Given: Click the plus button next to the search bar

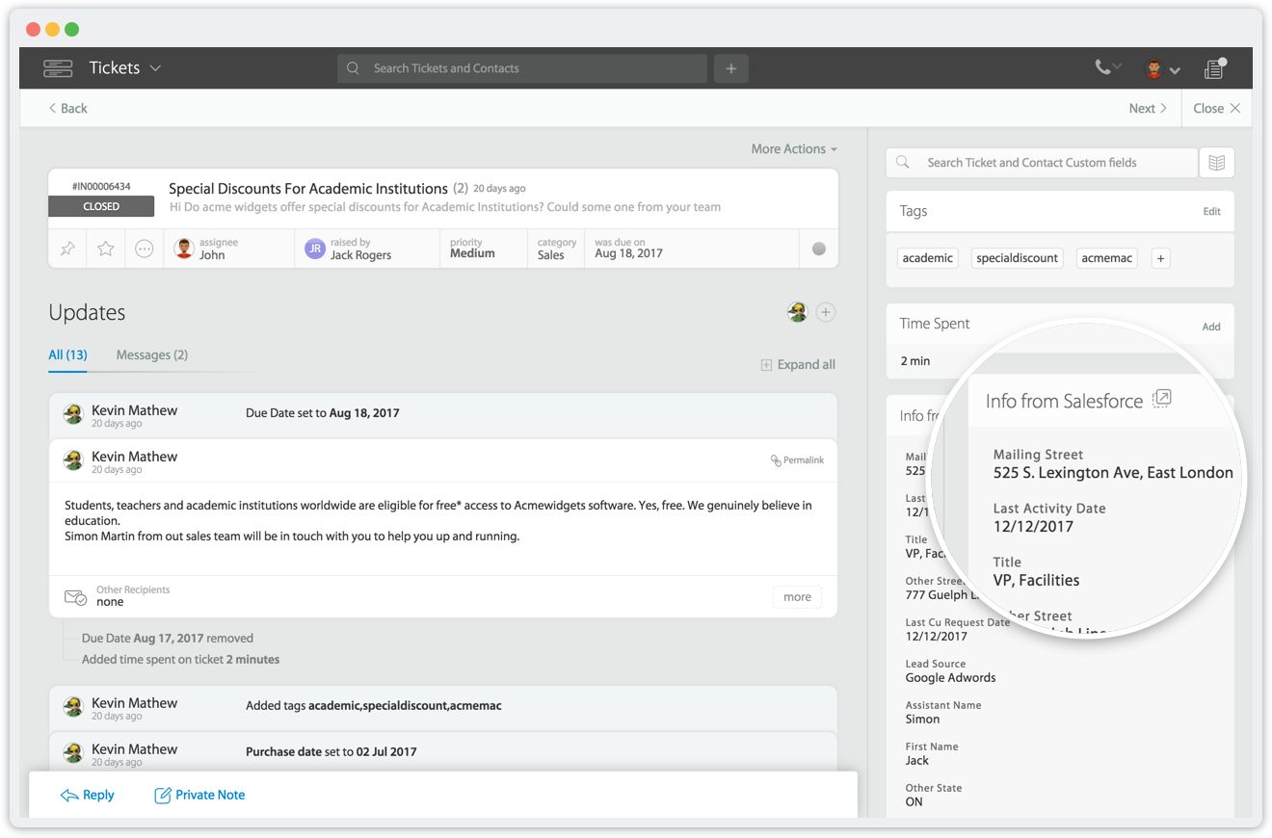Looking at the screenshot, I should pyautogui.click(x=730, y=68).
